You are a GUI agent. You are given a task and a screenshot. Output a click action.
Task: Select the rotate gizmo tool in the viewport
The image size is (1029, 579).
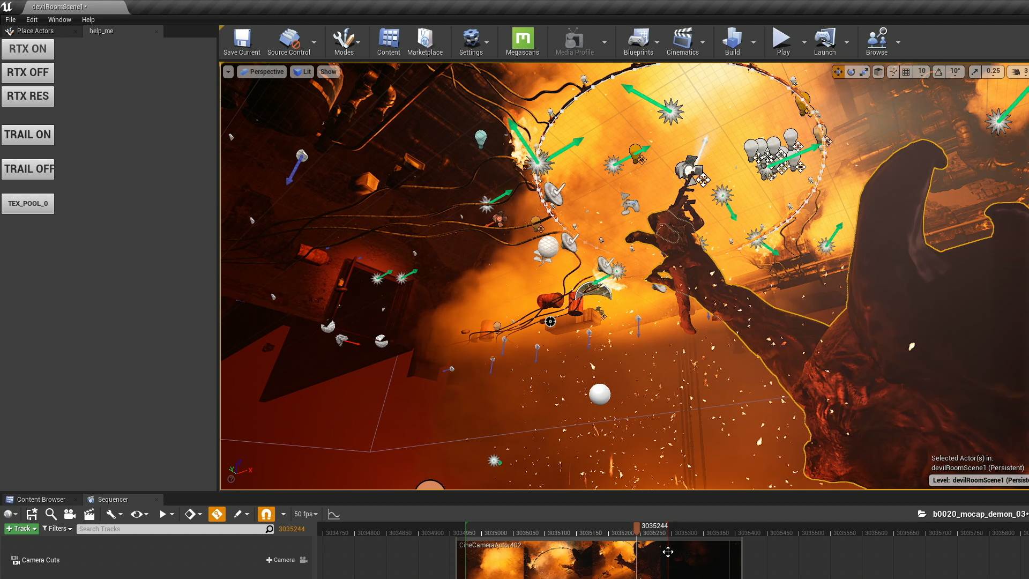851,72
